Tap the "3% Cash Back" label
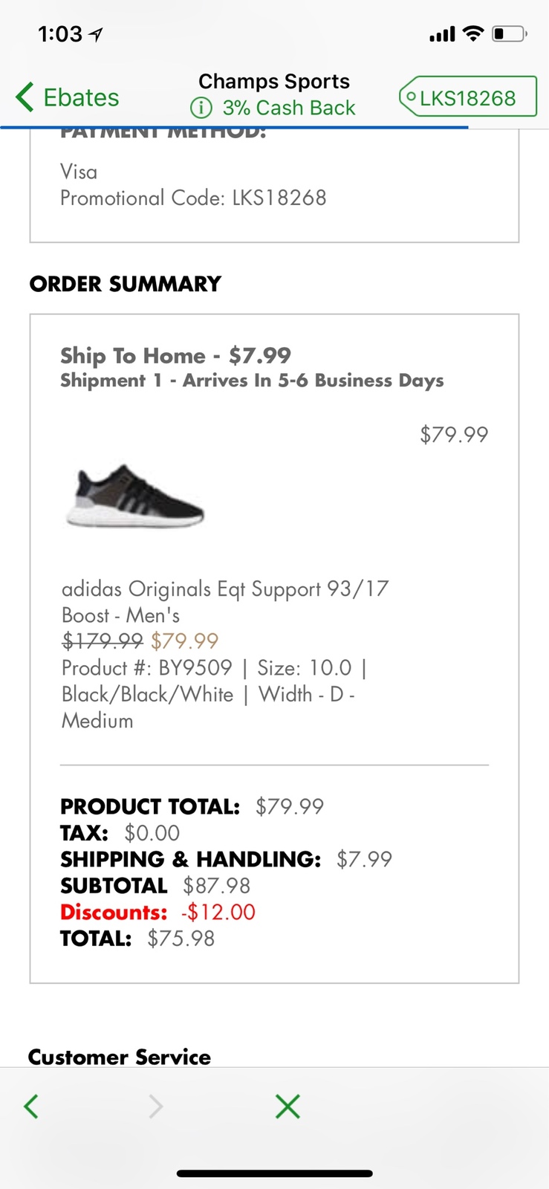Image resolution: width=549 pixels, height=1189 pixels. click(x=289, y=108)
